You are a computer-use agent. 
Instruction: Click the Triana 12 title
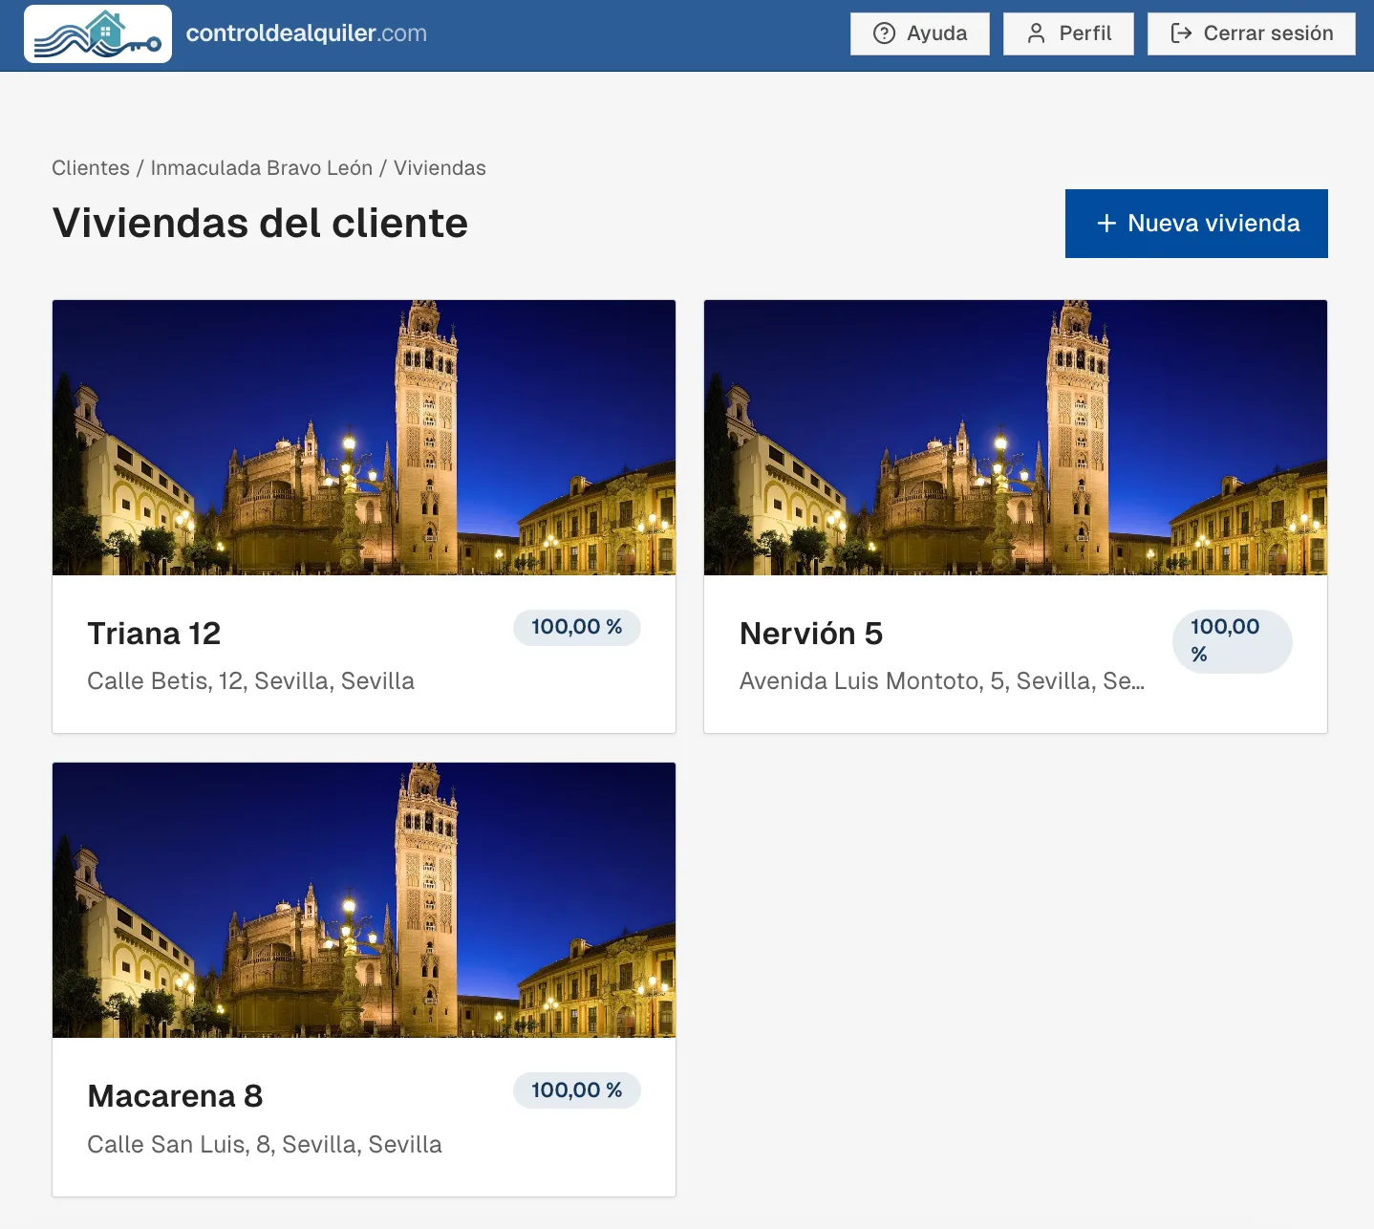(x=154, y=634)
